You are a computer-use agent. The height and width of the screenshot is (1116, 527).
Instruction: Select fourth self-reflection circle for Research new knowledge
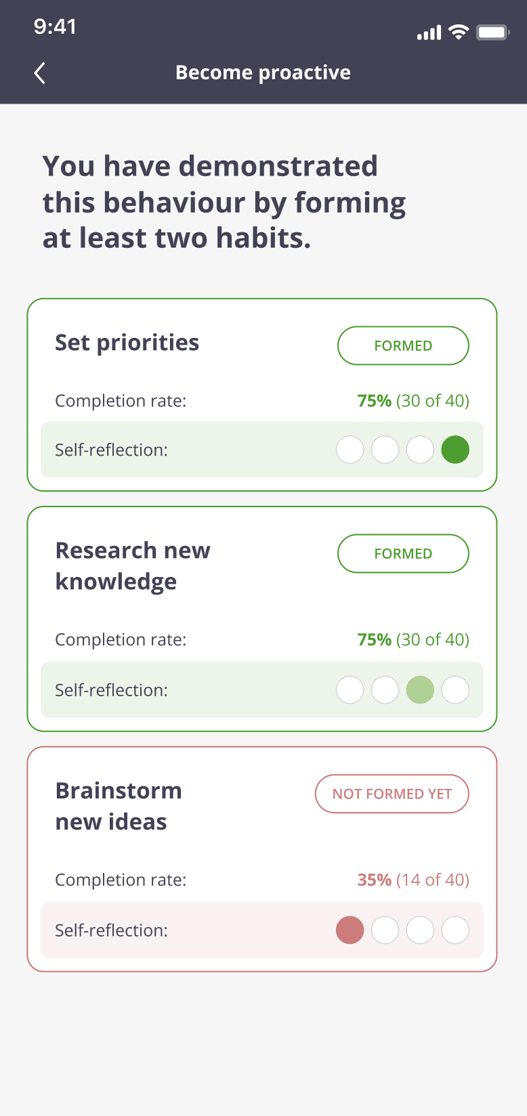[455, 690]
